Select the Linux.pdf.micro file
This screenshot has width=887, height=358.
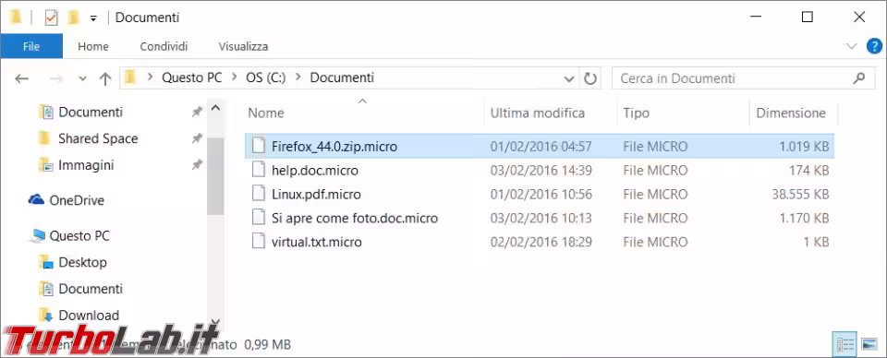point(316,195)
